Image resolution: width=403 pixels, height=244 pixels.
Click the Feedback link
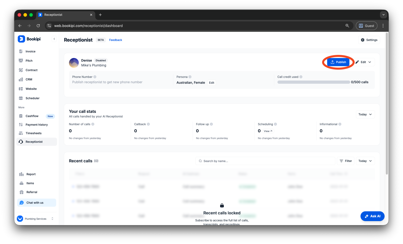pos(116,40)
